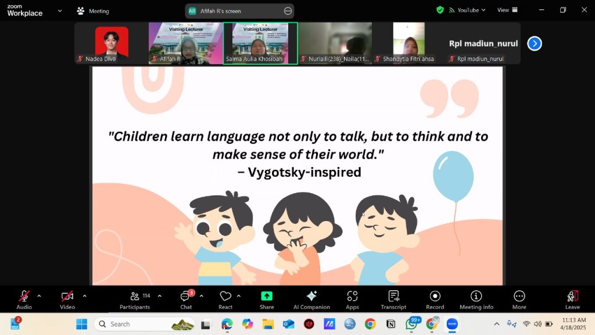Show the Transcript
This screenshot has height=335, width=595.
(x=393, y=300)
